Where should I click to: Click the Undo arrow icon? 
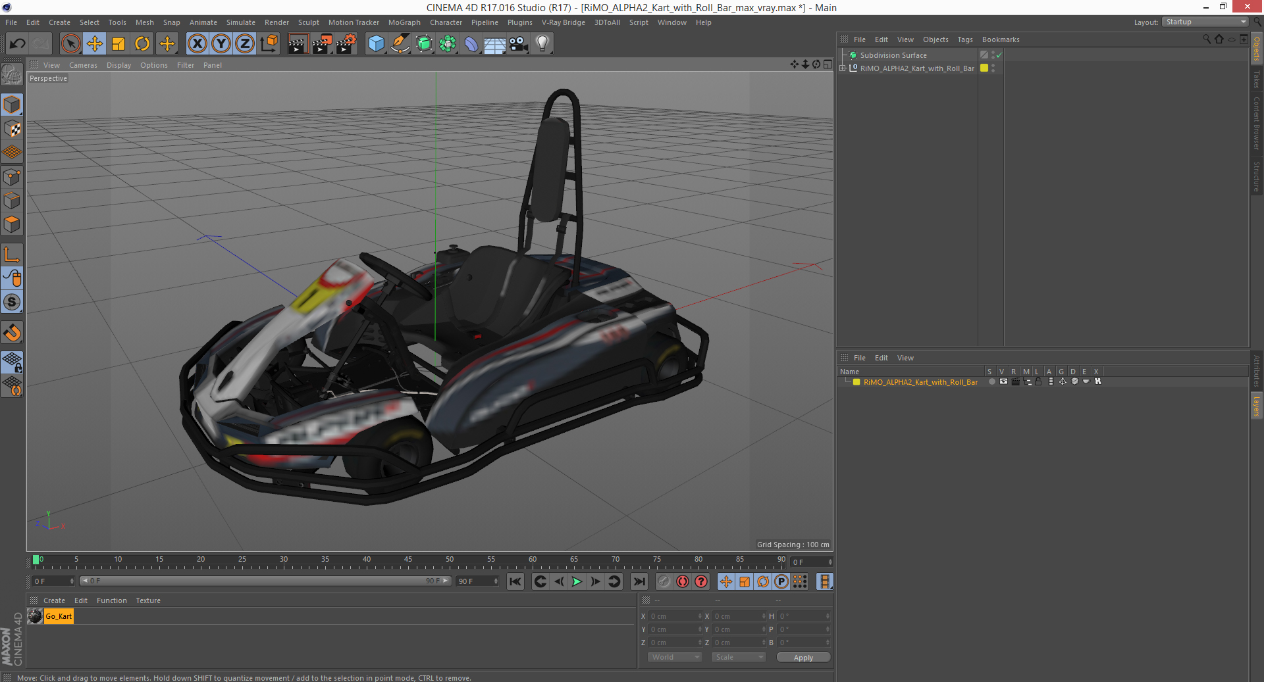click(18, 44)
